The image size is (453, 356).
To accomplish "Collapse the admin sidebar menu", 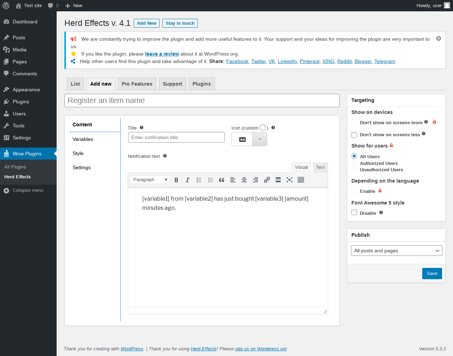I will click(23, 190).
